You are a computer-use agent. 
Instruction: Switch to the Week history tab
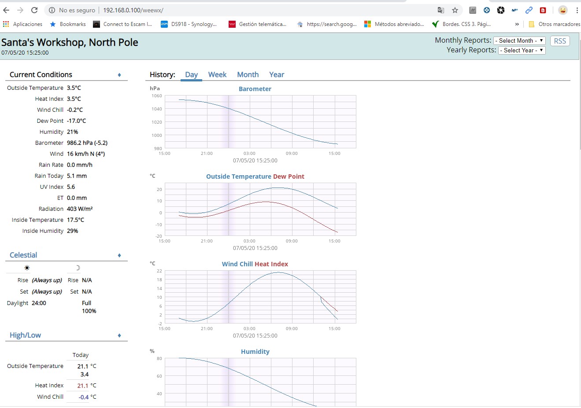[217, 75]
